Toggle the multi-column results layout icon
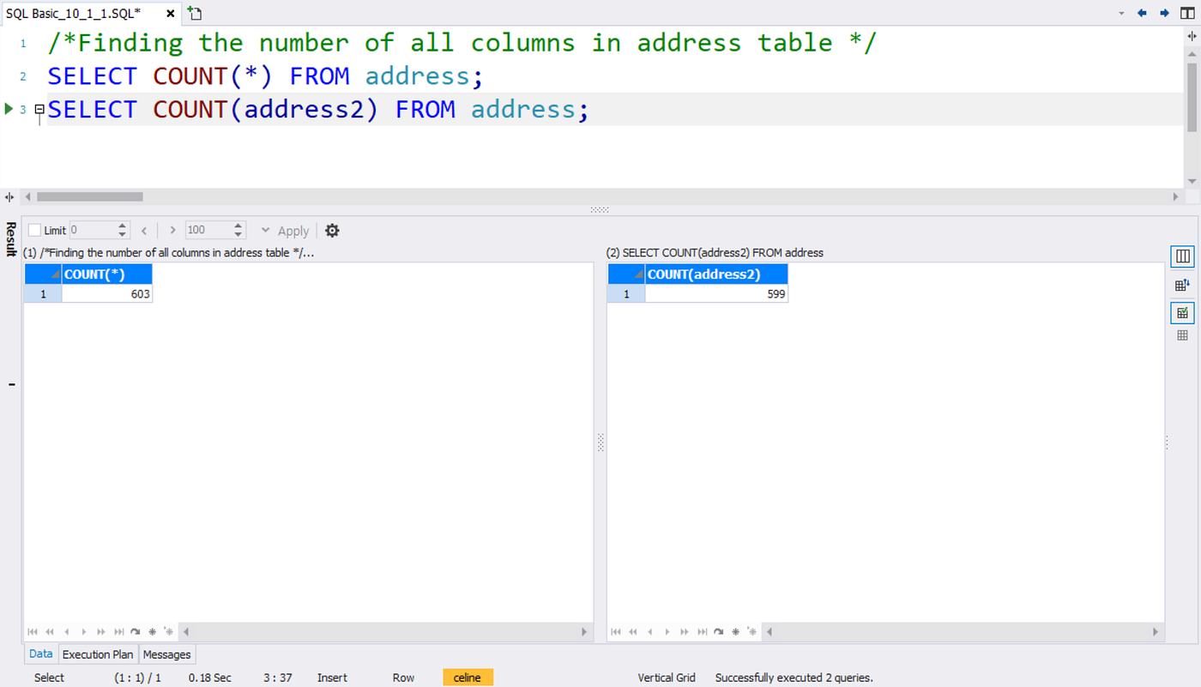This screenshot has height=687, width=1201. click(1182, 256)
